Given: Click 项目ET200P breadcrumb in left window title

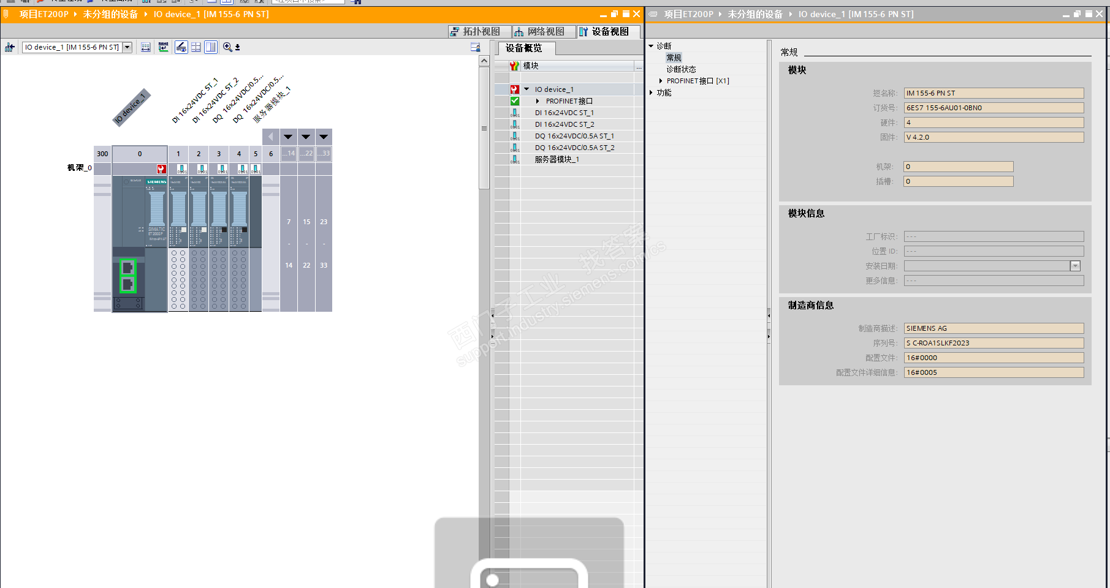Looking at the screenshot, I should [44, 14].
